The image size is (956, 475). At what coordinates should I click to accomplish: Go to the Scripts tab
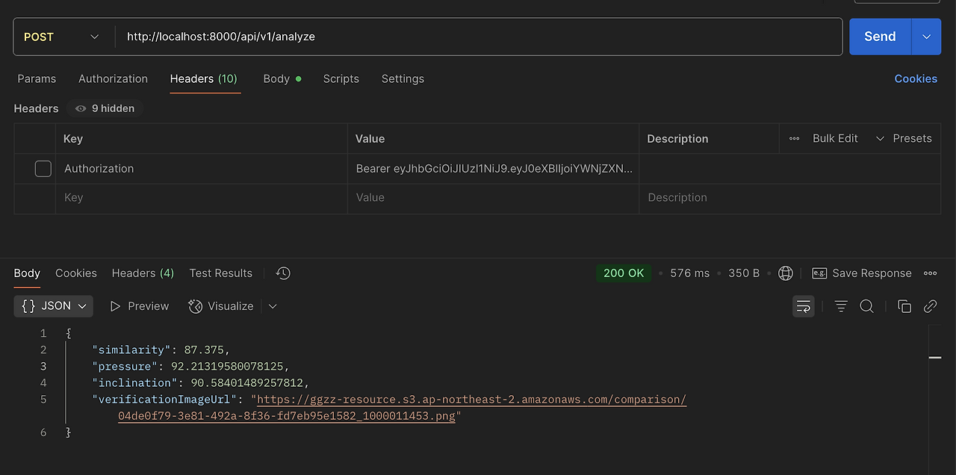pyautogui.click(x=341, y=78)
